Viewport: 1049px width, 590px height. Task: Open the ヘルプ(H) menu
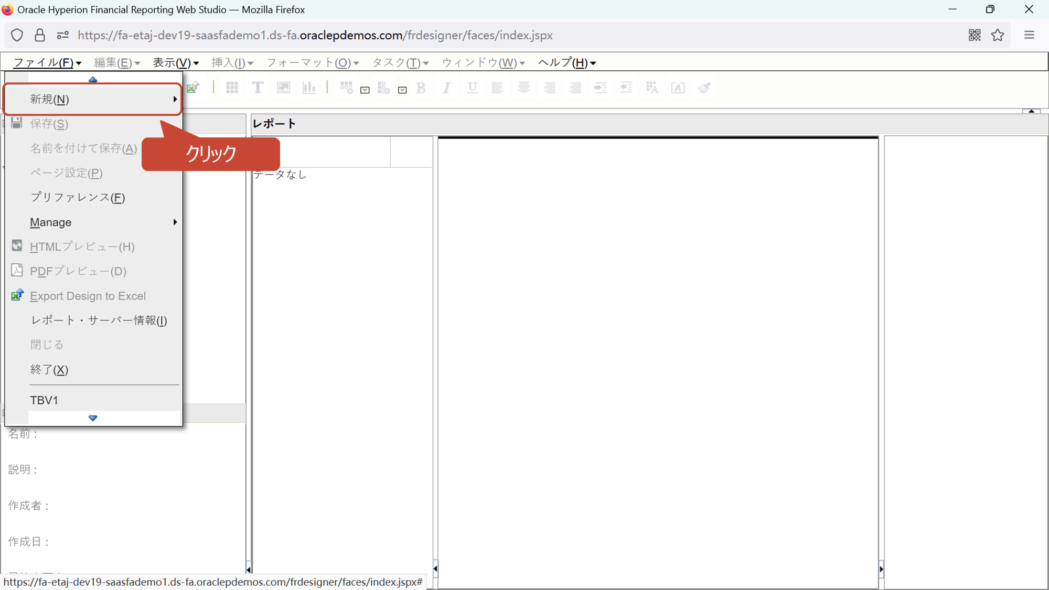[x=566, y=62]
